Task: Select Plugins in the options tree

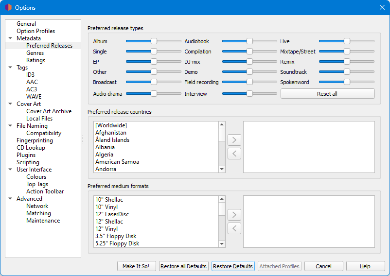Action: tap(26, 155)
